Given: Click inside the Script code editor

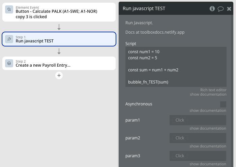Looking at the screenshot, I should (176, 67).
